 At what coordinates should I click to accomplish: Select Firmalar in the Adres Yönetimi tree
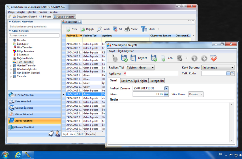[x=21, y=40]
